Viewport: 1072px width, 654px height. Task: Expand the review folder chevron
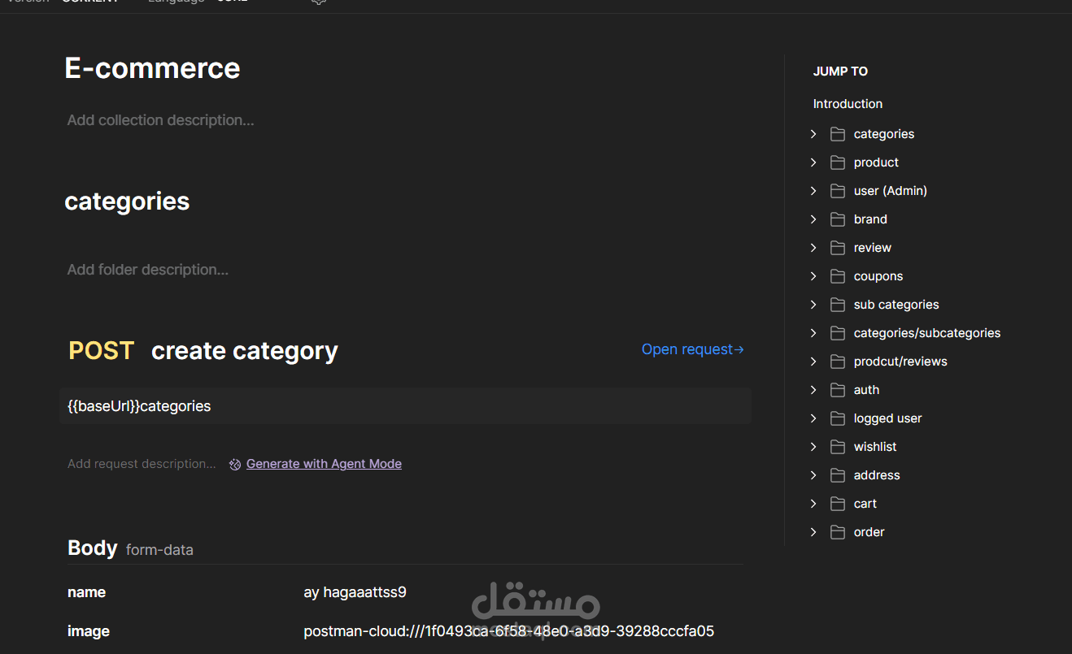(x=813, y=248)
